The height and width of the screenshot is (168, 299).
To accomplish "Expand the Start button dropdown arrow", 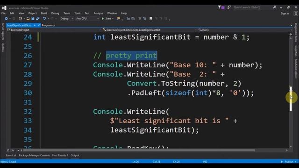I will tap(113, 19).
